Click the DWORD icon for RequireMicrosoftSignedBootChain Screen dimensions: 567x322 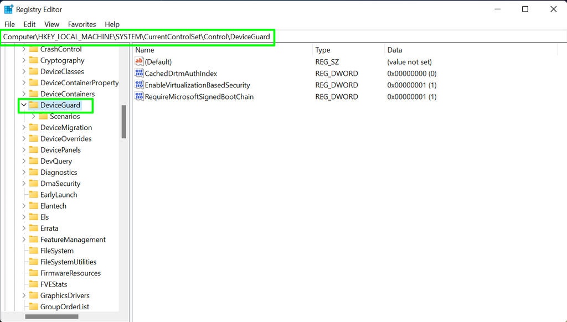point(139,96)
